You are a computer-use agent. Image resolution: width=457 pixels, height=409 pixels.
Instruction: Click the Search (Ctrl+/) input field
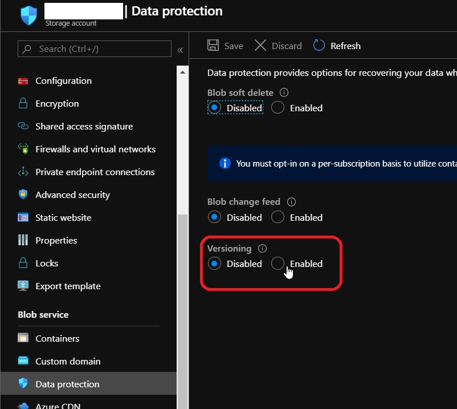[x=95, y=49]
